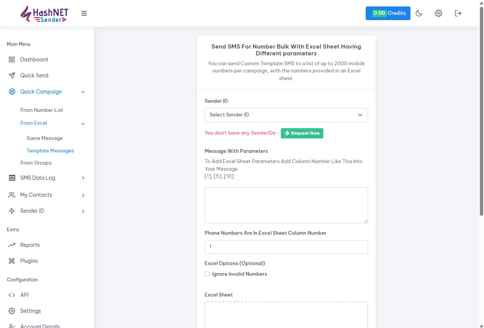This screenshot has height=328, width=484.
Task: Open the settings gear icon in header
Action: coord(439,13)
